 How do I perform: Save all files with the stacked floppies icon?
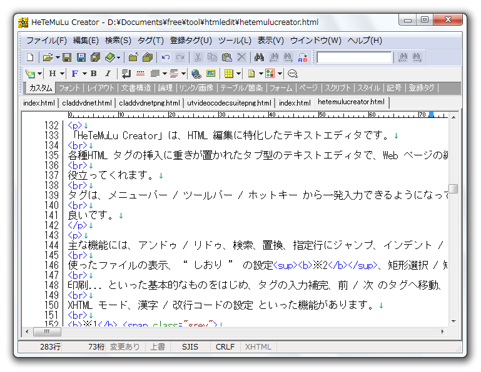[x=96, y=57]
